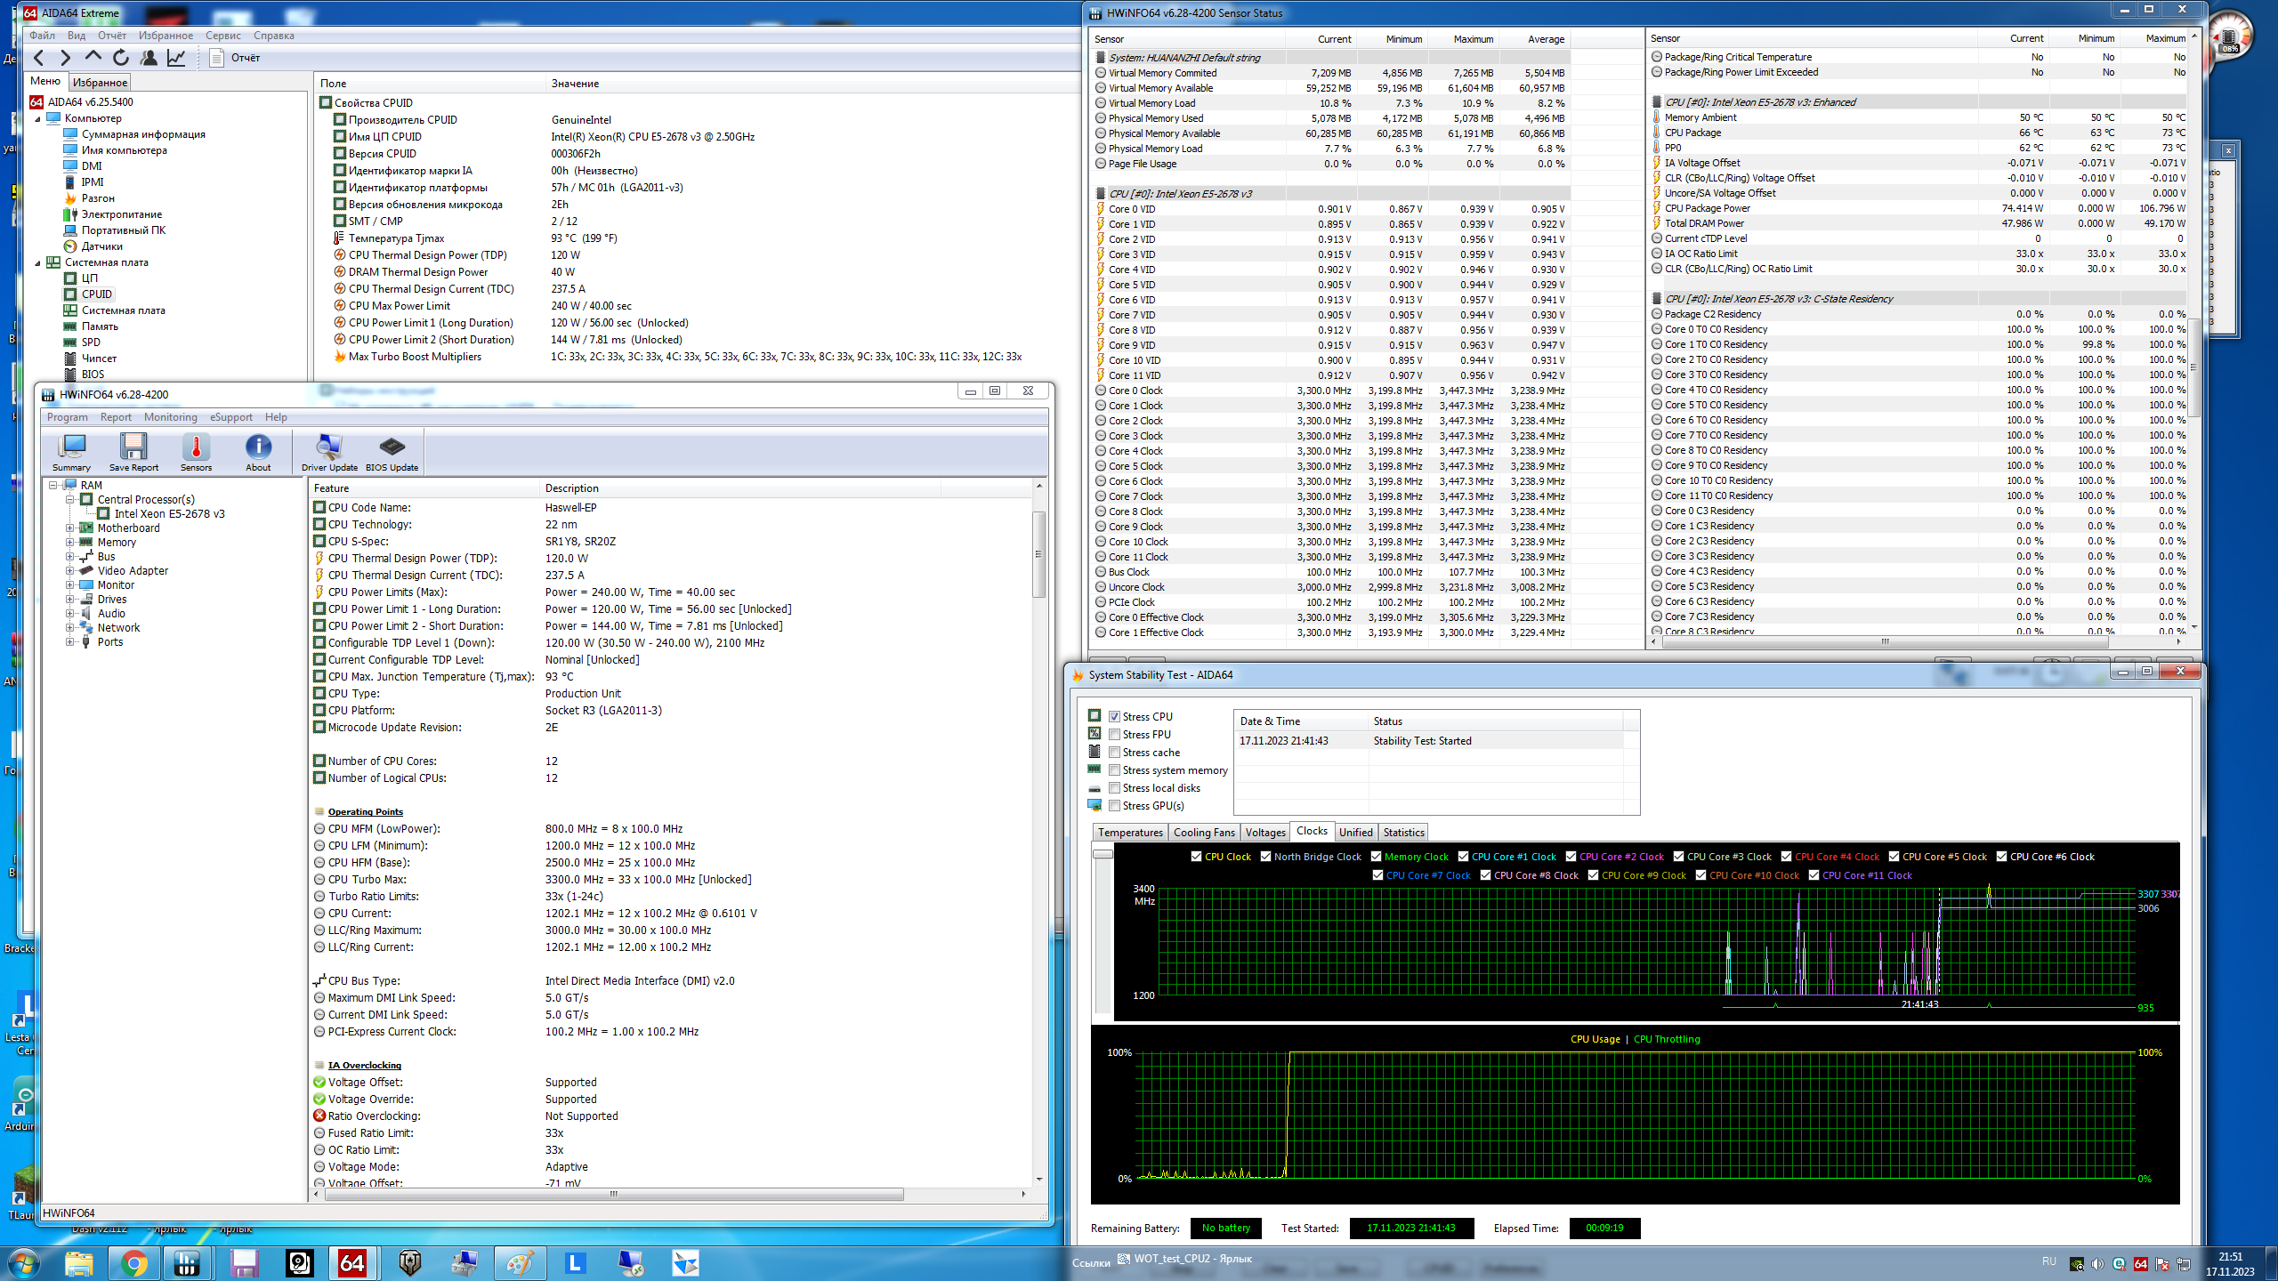
Task: Select the Датчики item in AIDA64 tree
Action: tap(101, 246)
